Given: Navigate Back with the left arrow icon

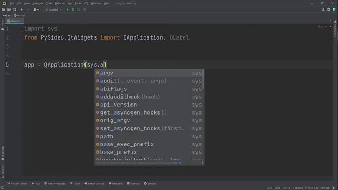Looking at the screenshot, I should click(22, 9).
